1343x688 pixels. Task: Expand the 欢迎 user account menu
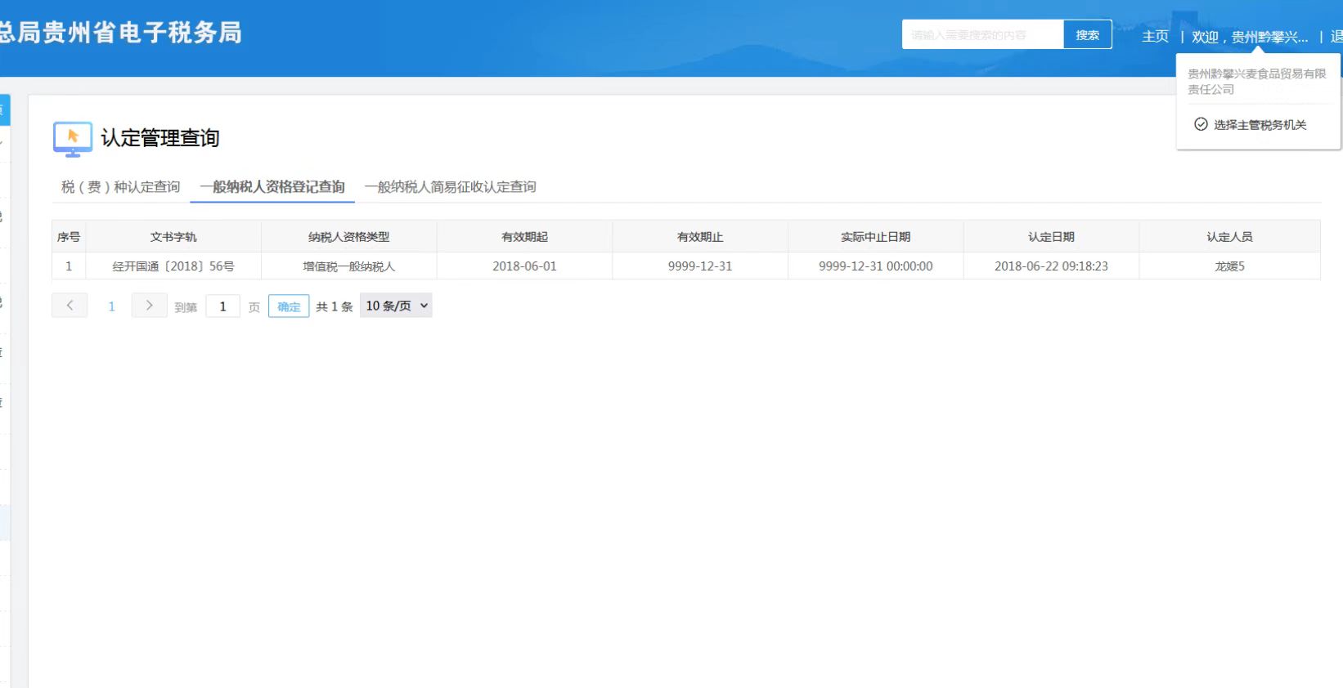[1249, 37]
